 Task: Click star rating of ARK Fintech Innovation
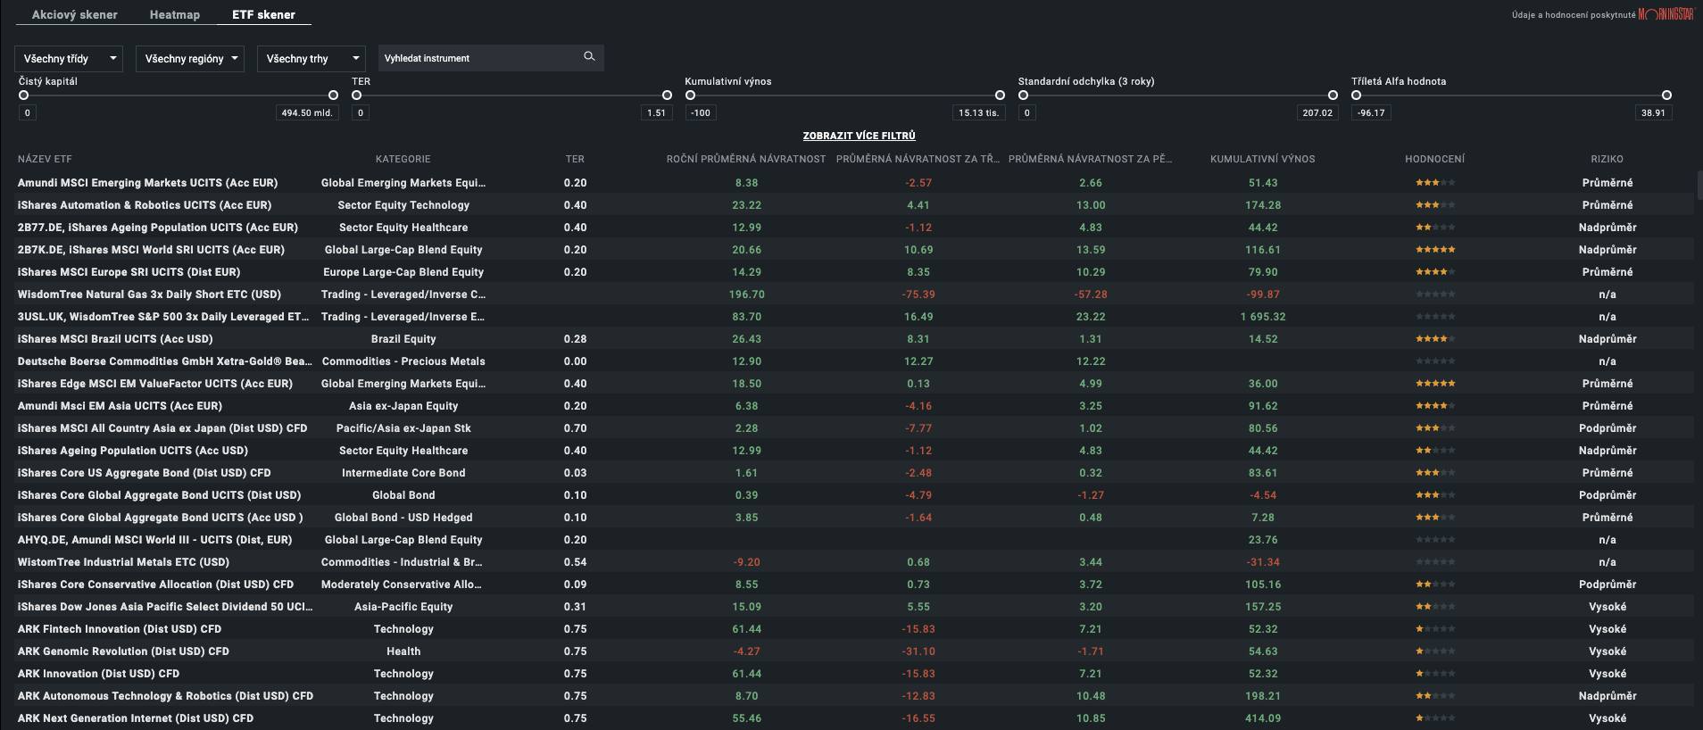pos(1434,629)
